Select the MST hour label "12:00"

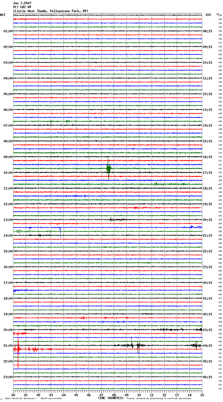[x=8, y=204]
